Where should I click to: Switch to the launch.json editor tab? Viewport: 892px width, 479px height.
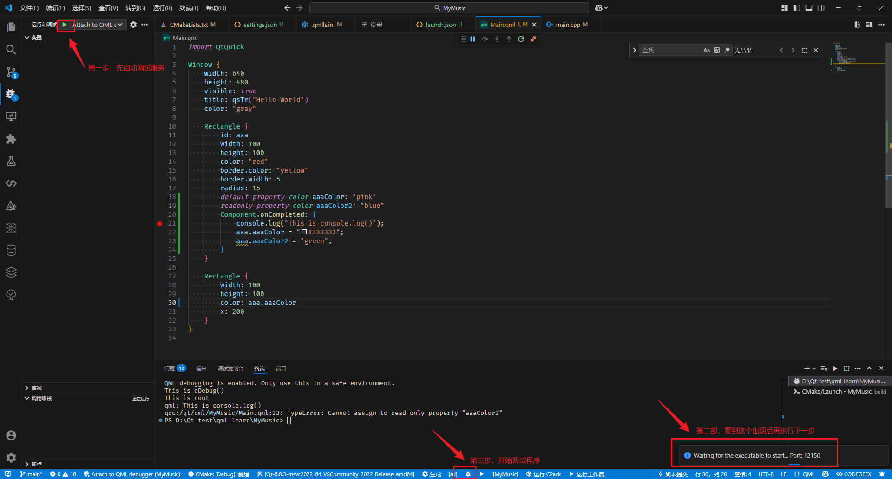click(x=440, y=25)
